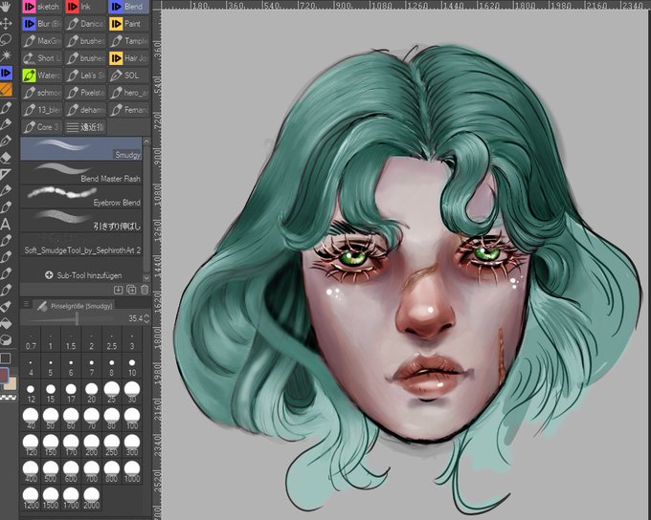Open the deham tool group

[85, 110]
